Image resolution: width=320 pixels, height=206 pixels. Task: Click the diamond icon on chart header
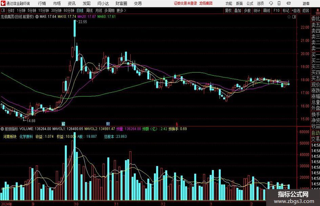click(x=289, y=17)
